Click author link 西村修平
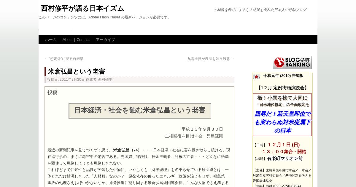356x187 pixels. (x=105, y=80)
